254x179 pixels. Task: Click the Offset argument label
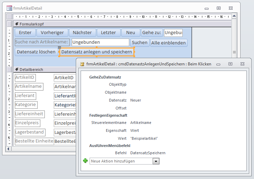[121, 108]
